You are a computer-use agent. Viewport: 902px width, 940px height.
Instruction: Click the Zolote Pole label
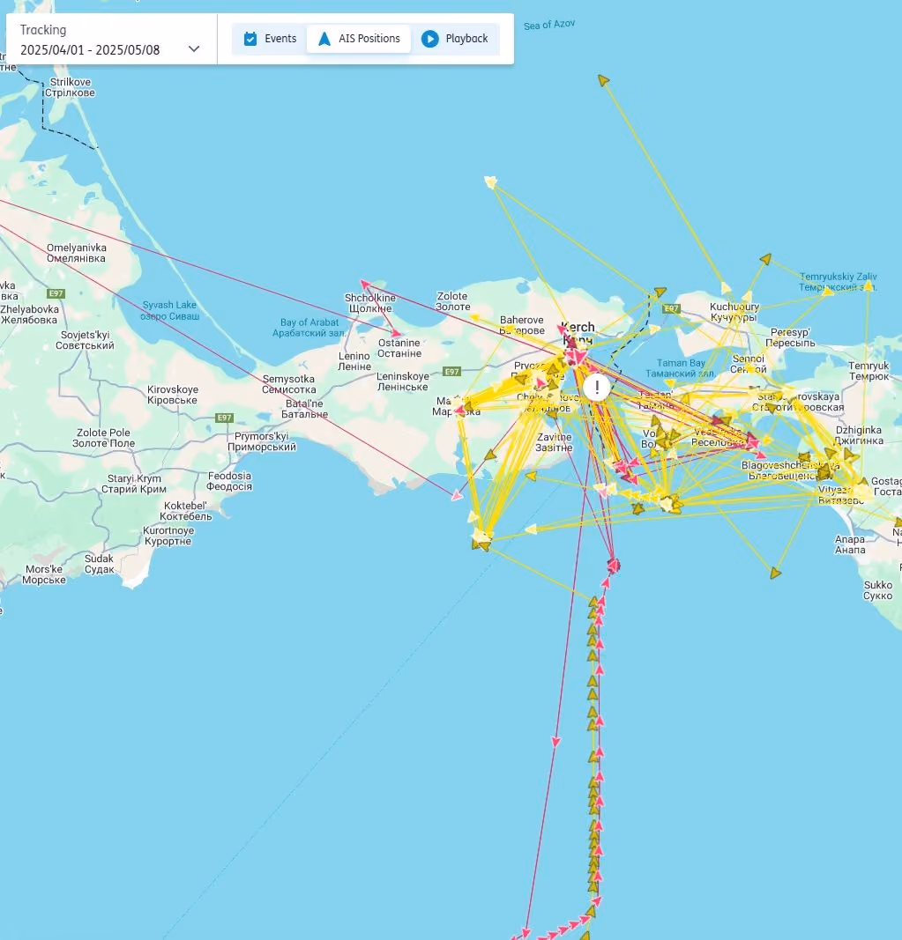[x=103, y=438]
